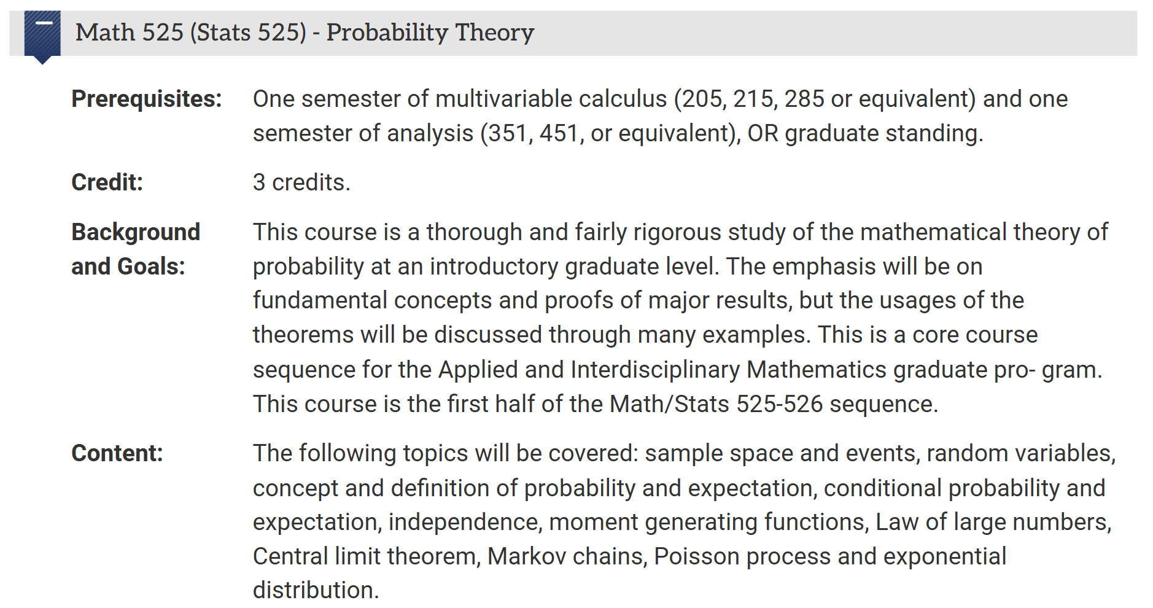Click the '351, 451' analysis course numbers

click(x=532, y=133)
